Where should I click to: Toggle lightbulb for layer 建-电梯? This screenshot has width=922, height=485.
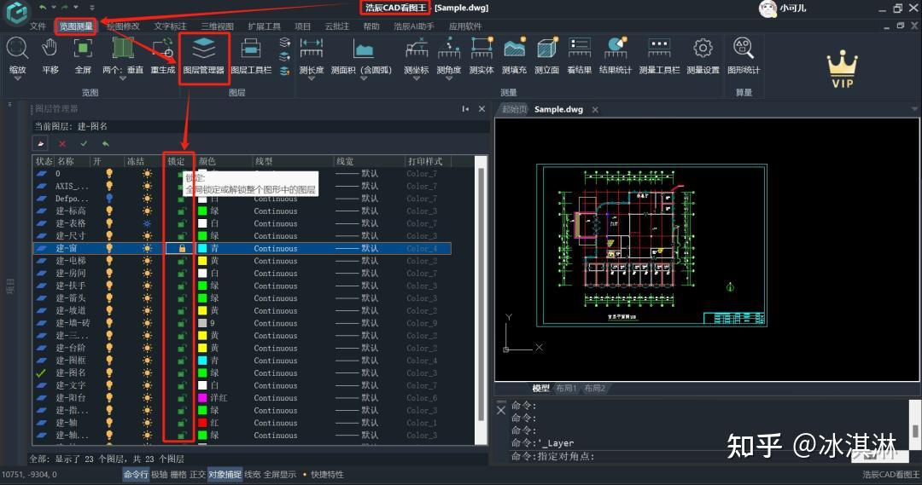(x=109, y=261)
